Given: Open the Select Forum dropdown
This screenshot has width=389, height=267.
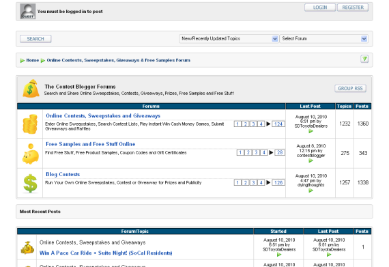Looking at the screenshot, I should [323, 39].
